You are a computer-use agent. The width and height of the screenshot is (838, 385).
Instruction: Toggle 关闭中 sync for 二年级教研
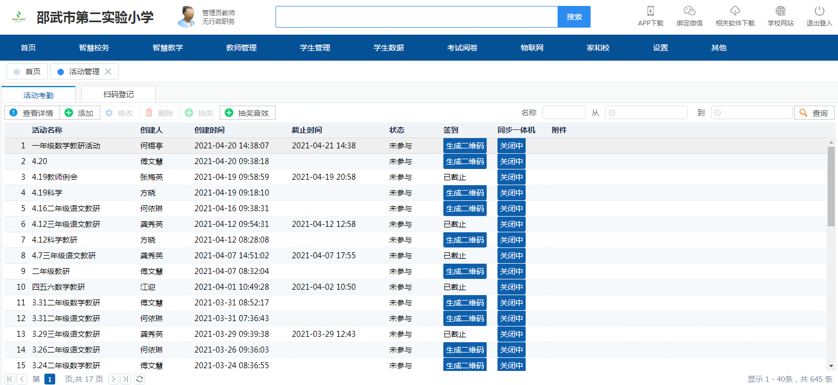tap(512, 271)
